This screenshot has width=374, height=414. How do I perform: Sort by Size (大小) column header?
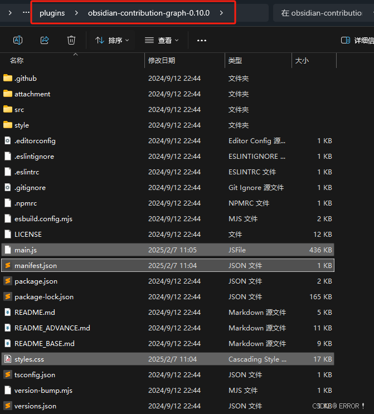tap(302, 61)
